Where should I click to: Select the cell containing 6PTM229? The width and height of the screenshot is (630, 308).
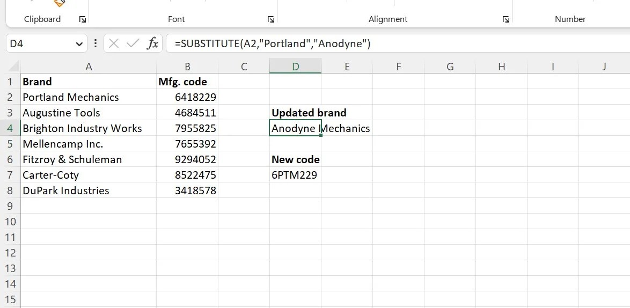click(295, 175)
